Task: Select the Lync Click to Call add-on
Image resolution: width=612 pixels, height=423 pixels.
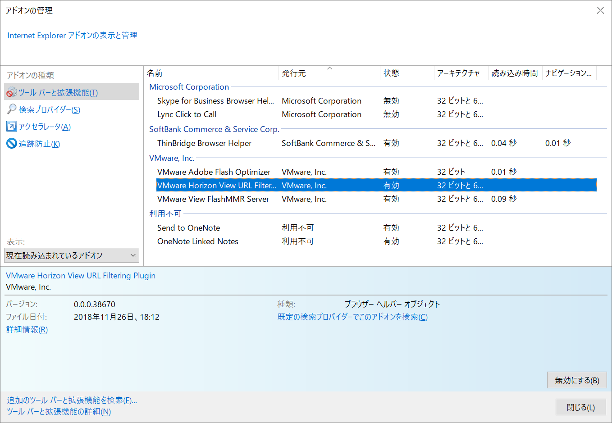Action: pyautogui.click(x=376, y=114)
